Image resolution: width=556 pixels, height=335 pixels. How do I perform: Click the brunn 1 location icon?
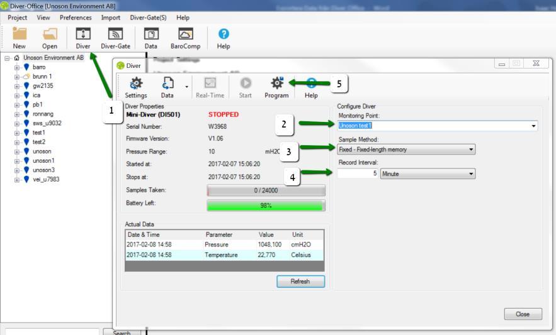26,77
